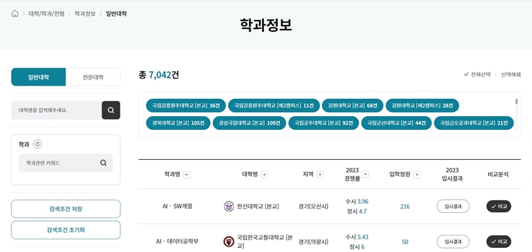The height and width of the screenshot is (252, 532).
Task: Open the 입학정원 column sort dropdown
Action: coord(418,174)
